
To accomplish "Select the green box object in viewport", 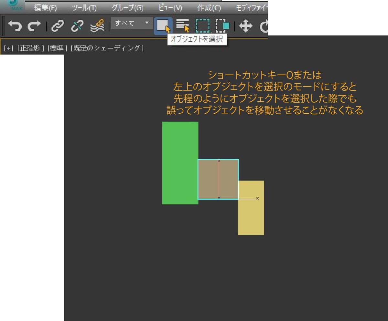I will coord(180,163).
